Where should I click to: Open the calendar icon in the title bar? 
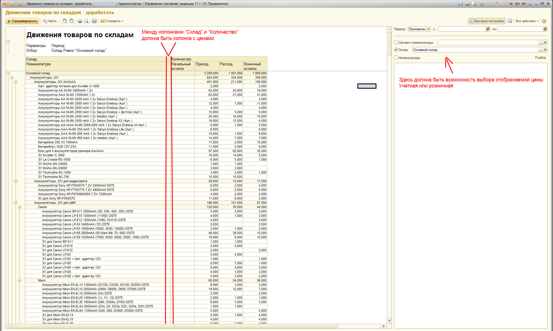click(x=503, y=4)
